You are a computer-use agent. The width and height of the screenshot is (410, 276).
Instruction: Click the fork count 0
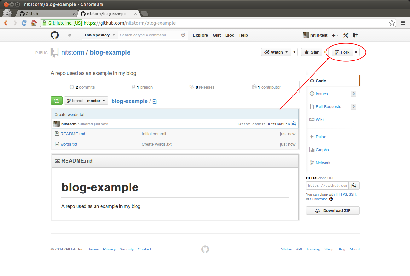point(356,52)
